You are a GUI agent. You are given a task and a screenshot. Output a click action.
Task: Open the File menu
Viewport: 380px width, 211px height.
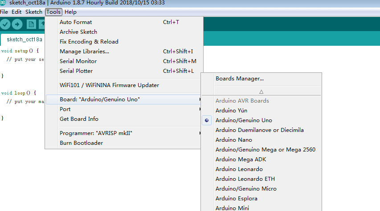click(4, 12)
